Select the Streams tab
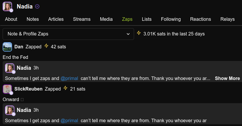 82,19
